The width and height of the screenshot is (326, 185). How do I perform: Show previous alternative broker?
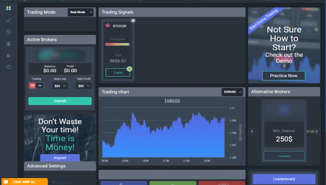[x=252, y=131]
